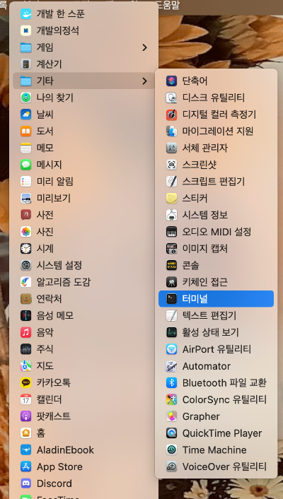Image resolution: width=283 pixels, height=499 pixels.
Task: Choose 계산기 Calculator menu entry
Action: tap(83, 64)
